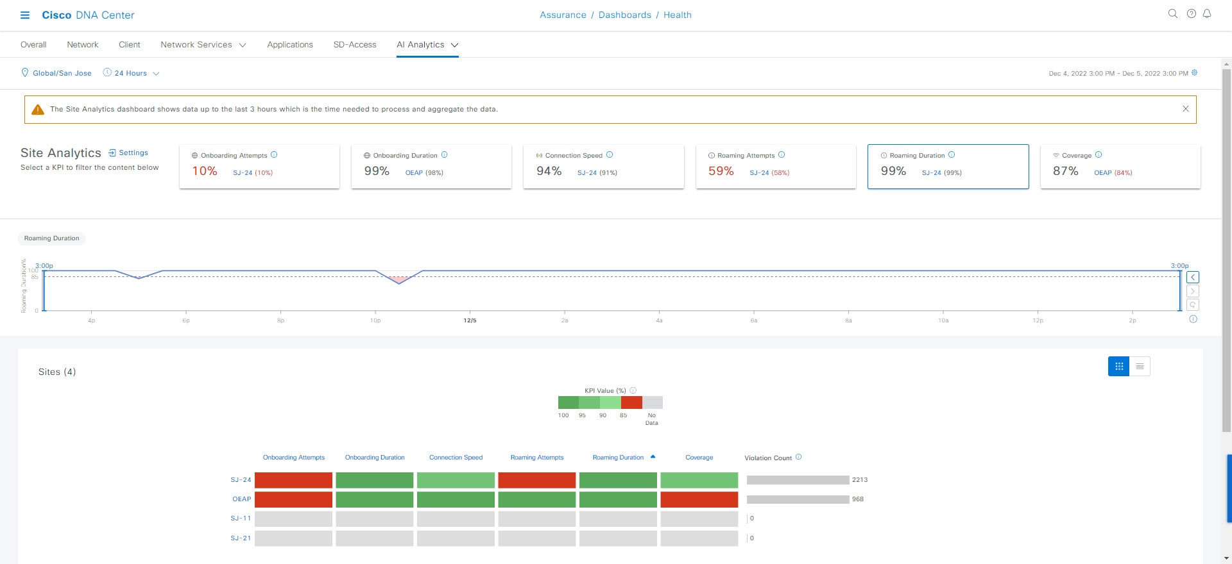Open the Applications tab
Viewport: 1232px width, 564px height.
pyautogui.click(x=290, y=44)
